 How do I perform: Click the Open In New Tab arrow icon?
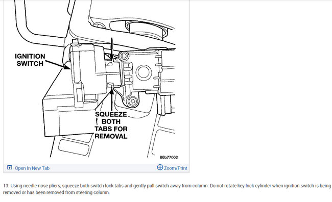10,167
